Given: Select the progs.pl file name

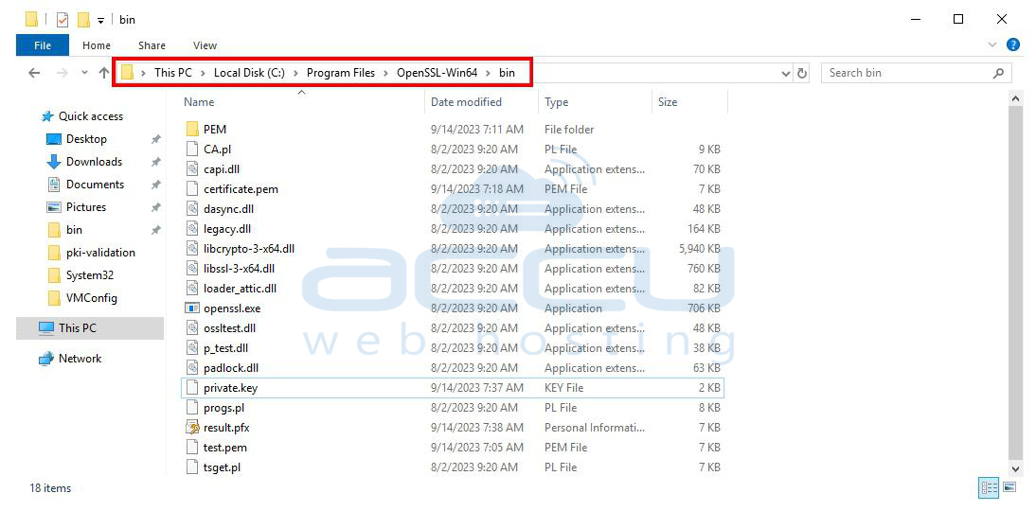Looking at the screenshot, I should coord(224,407).
